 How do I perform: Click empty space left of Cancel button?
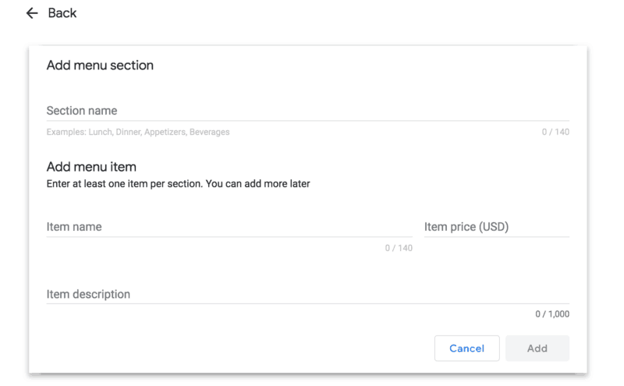click(x=234, y=349)
